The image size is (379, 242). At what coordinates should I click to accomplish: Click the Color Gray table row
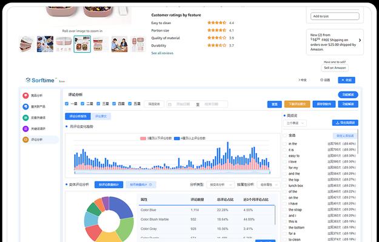(x=207, y=229)
